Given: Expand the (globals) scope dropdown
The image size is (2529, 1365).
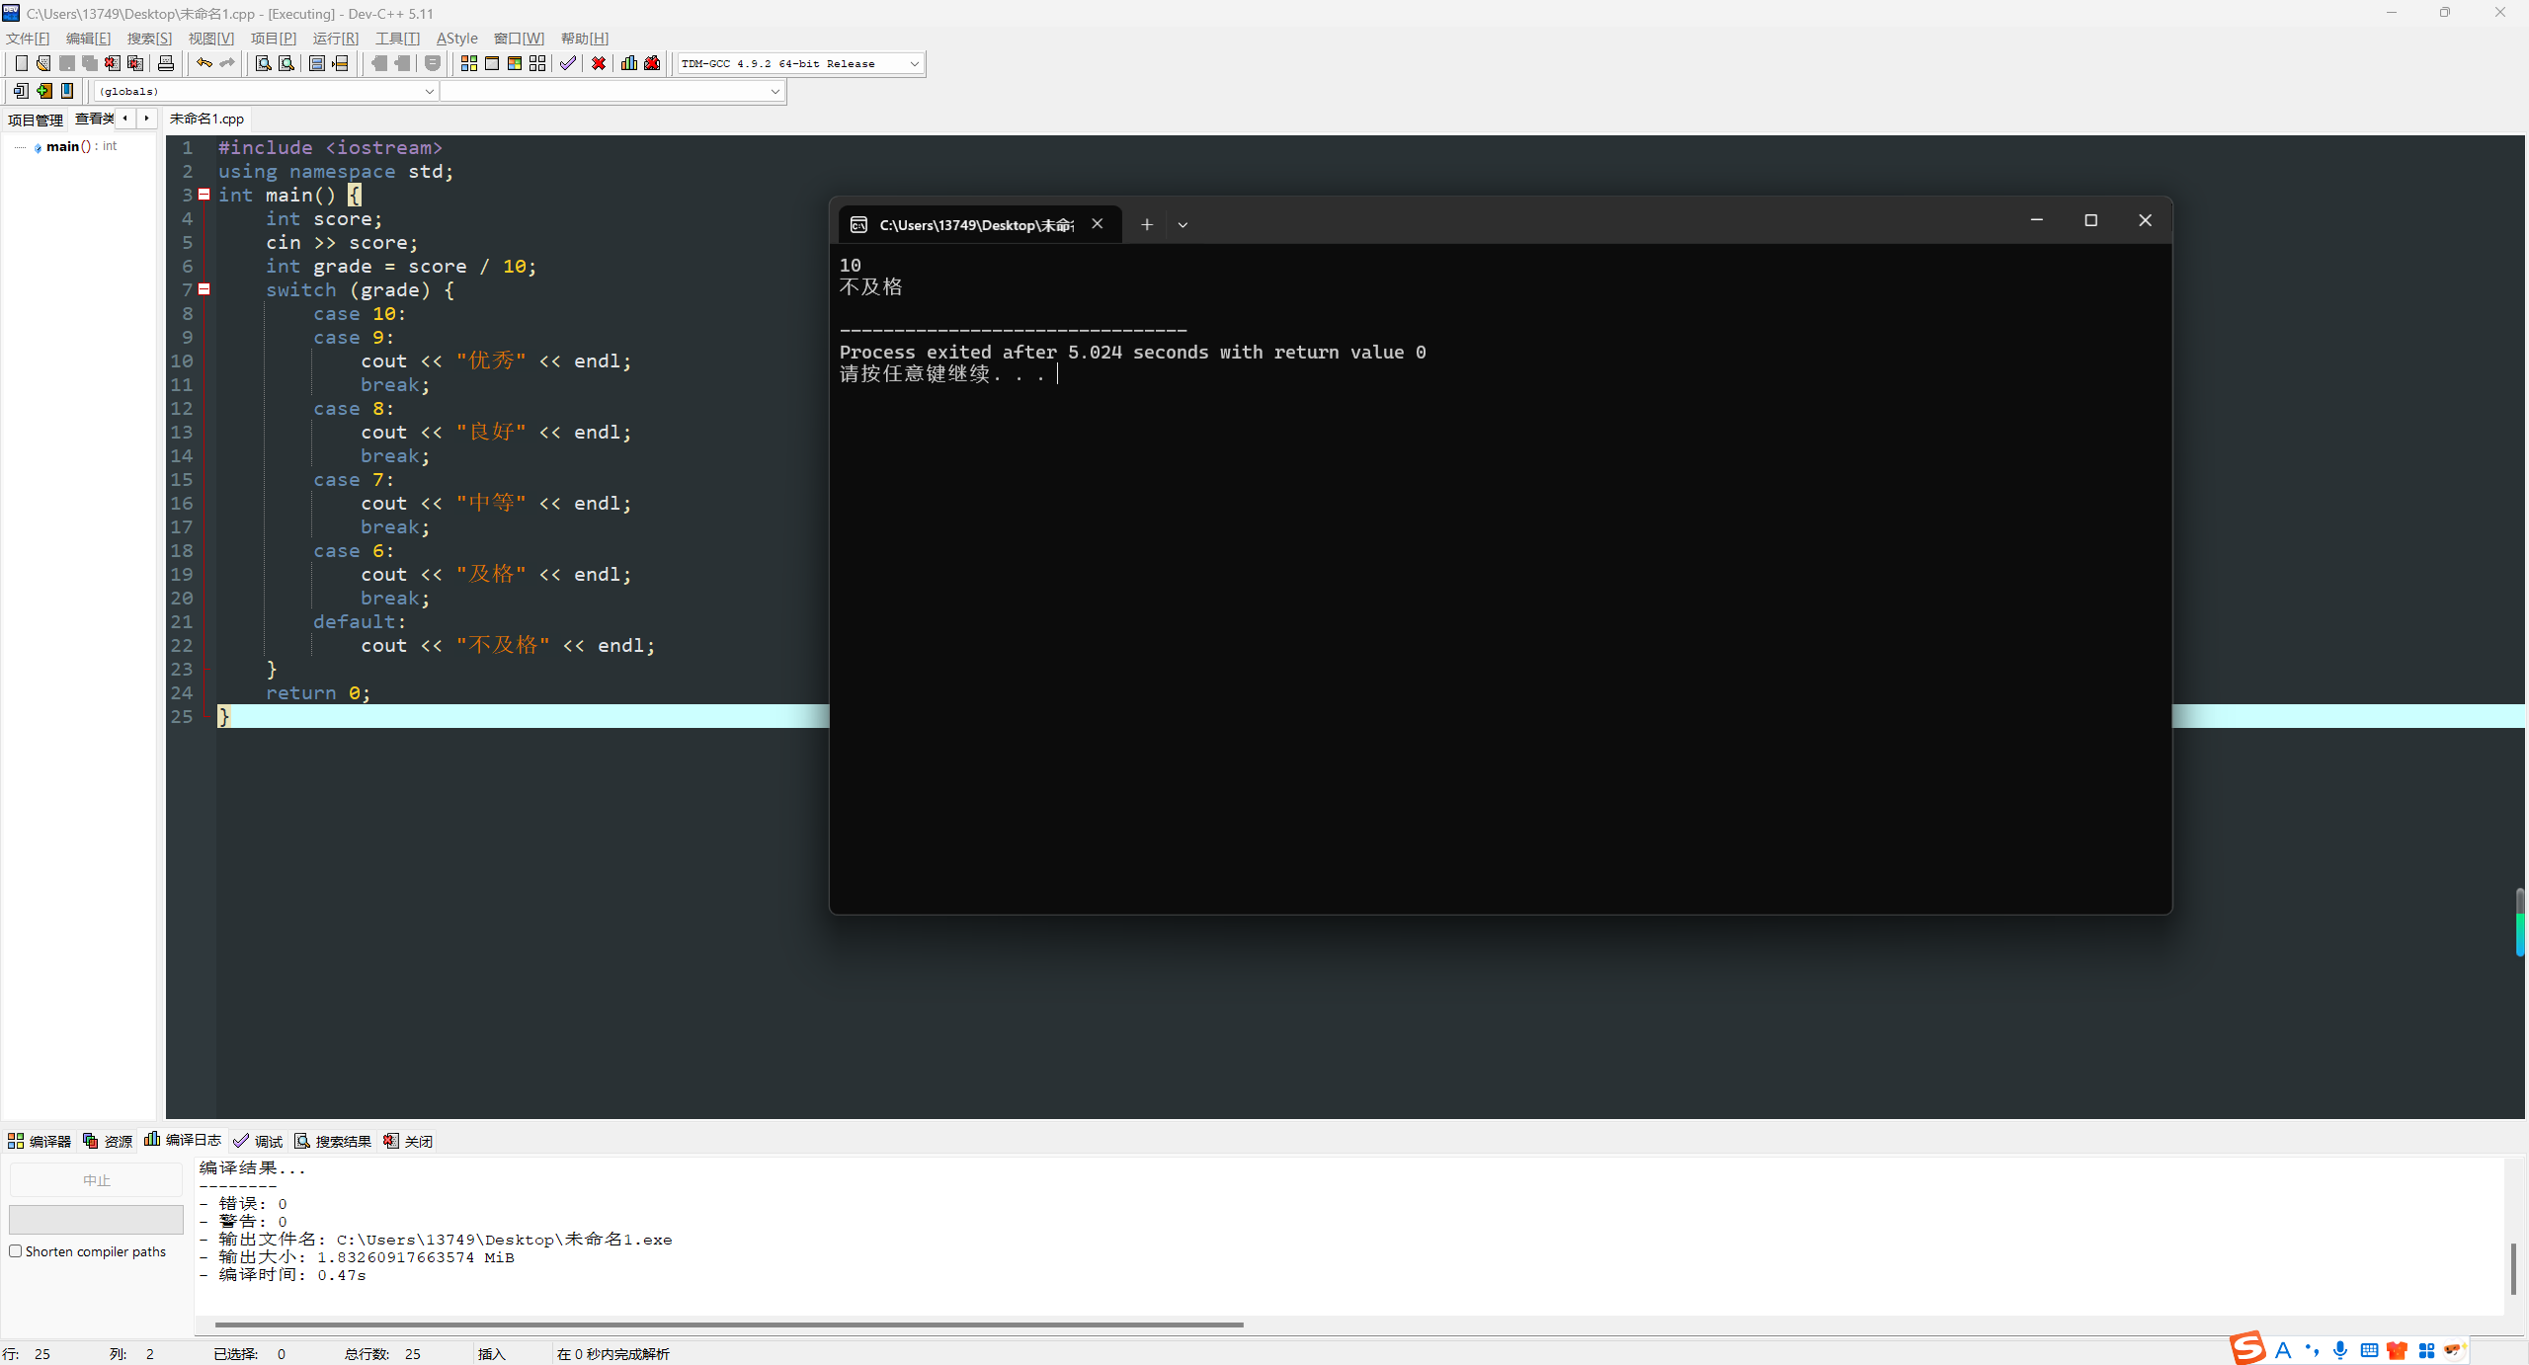Looking at the screenshot, I should (429, 91).
